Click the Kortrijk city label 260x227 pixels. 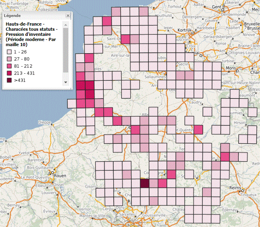[183, 30]
